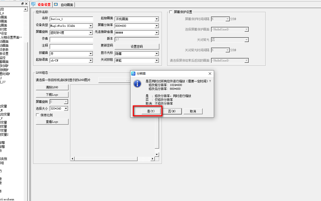
Task: Click the float/undock icon of left panel
Action: click(23, 4)
